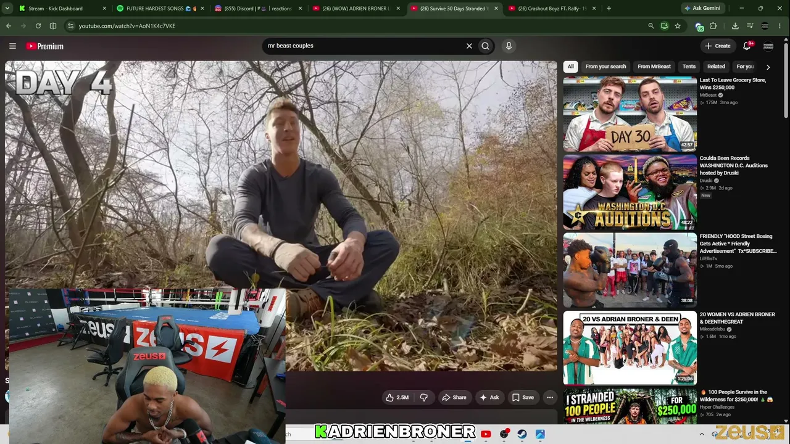The height and width of the screenshot is (444, 790).
Task: Open a new browser tab
Action: [x=609, y=9]
